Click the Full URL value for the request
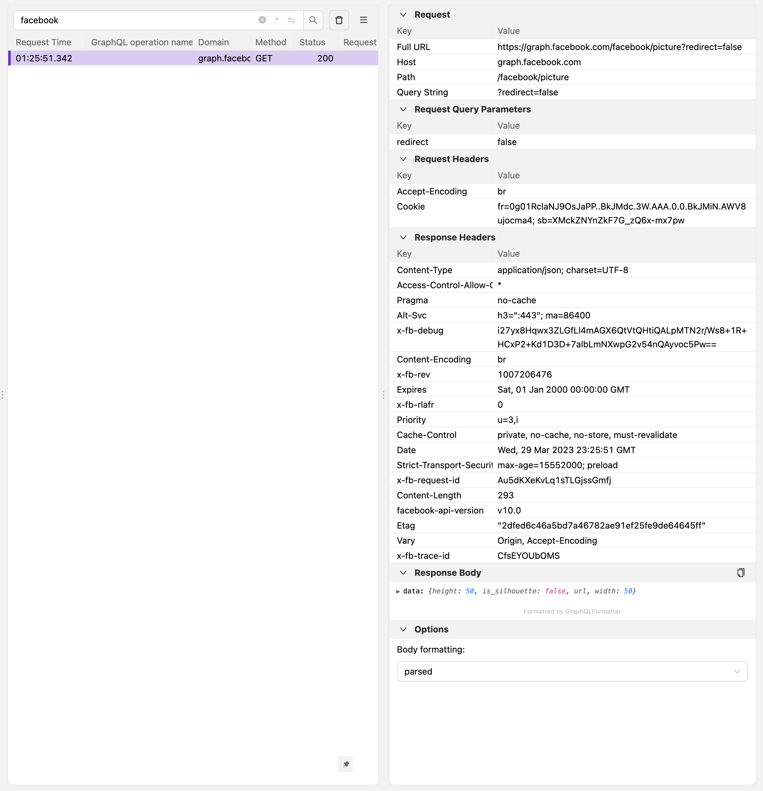 point(619,47)
